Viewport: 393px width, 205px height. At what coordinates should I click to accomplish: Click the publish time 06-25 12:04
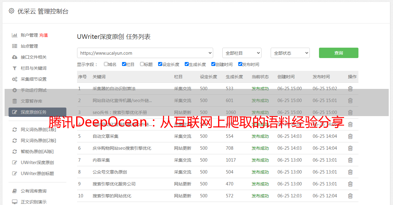(x=325, y=196)
